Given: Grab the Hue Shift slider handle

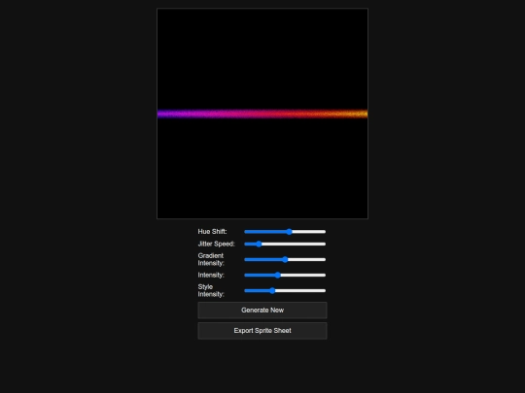Looking at the screenshot, I should pos(290,232).
